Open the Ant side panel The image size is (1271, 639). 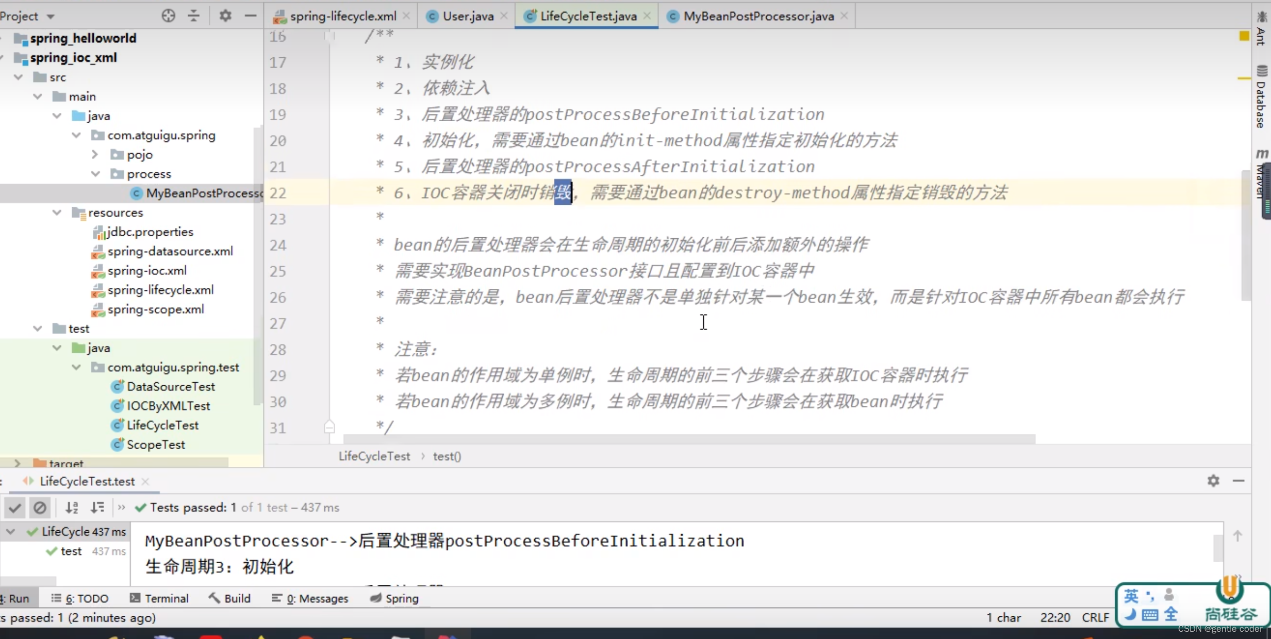tap(1261, 28)
